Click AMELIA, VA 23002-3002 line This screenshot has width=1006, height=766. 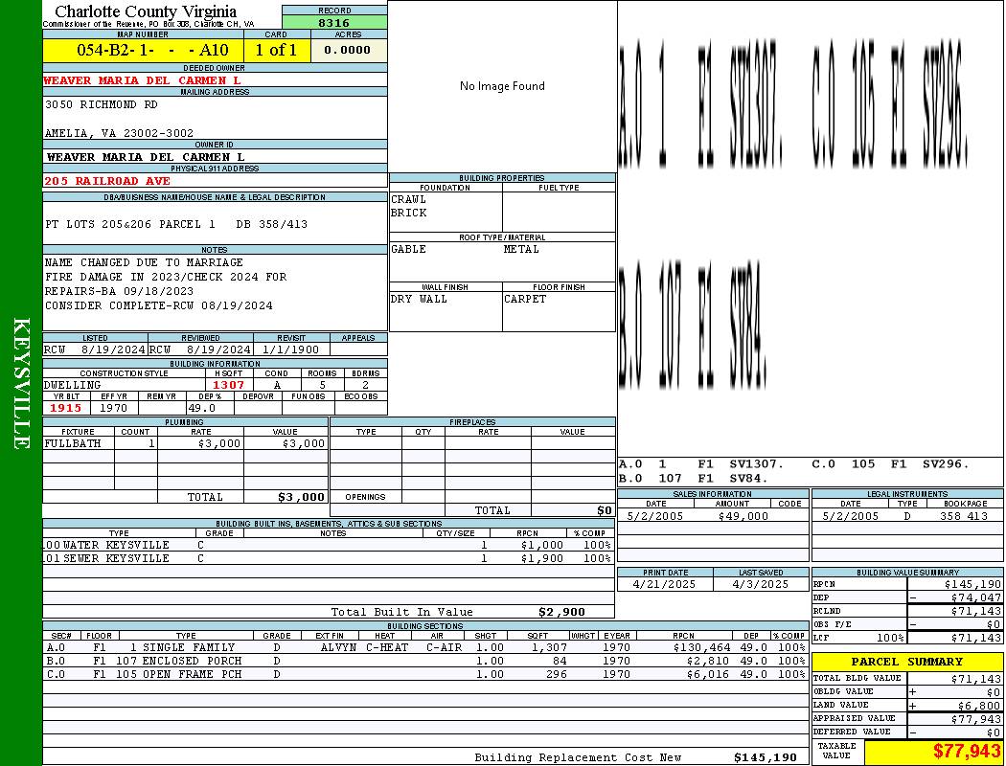point(119,133)
